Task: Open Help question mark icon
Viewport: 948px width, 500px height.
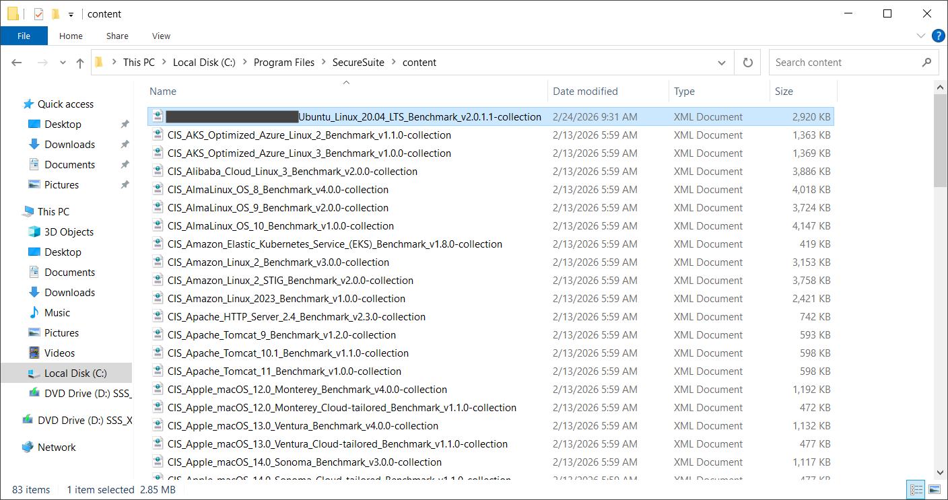Action: pyautogui.click(x=938, y=36)
